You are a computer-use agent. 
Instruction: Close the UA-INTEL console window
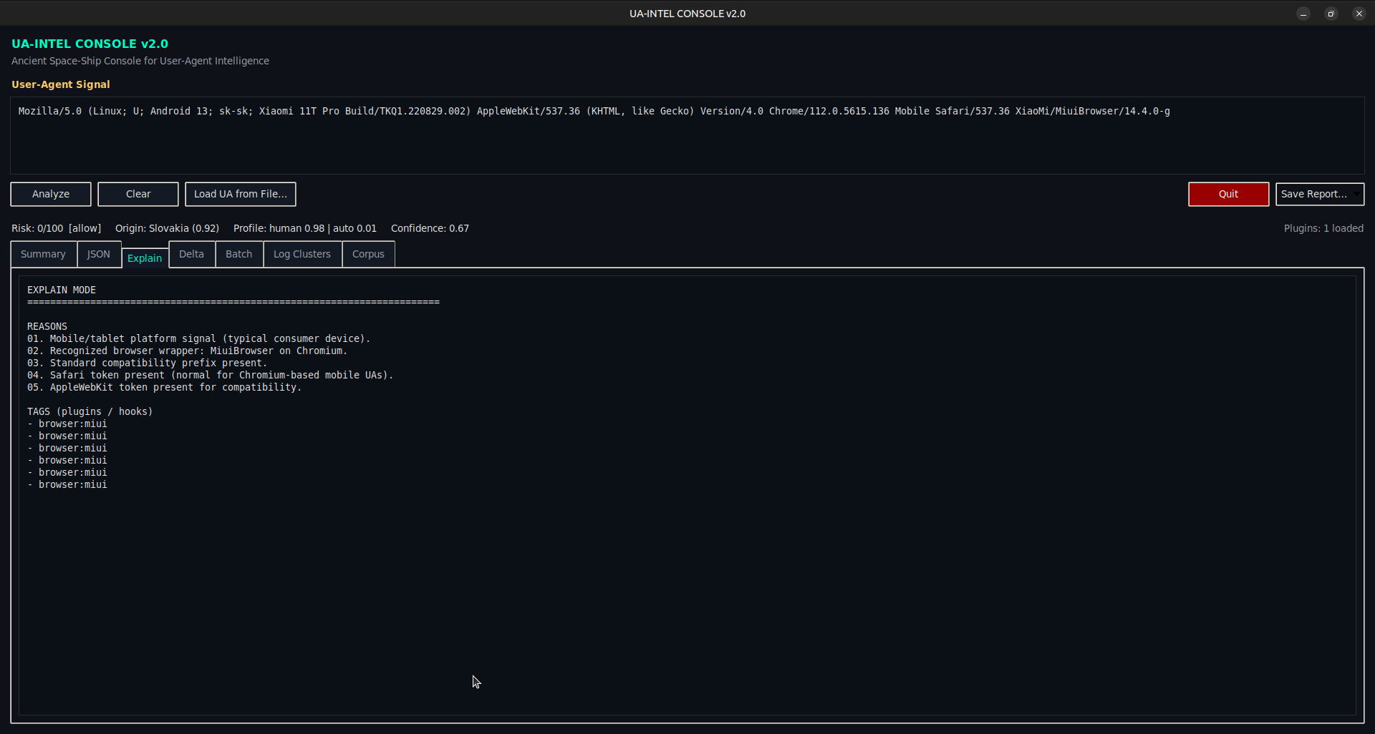[1359, 14]
